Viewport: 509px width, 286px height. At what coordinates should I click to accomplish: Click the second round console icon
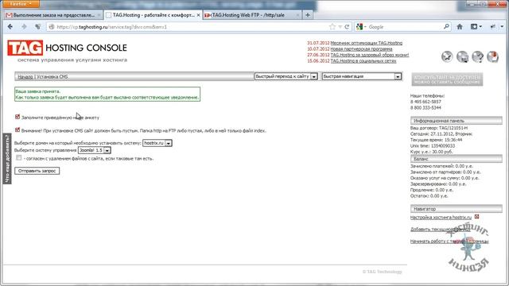tap(462, 56)
